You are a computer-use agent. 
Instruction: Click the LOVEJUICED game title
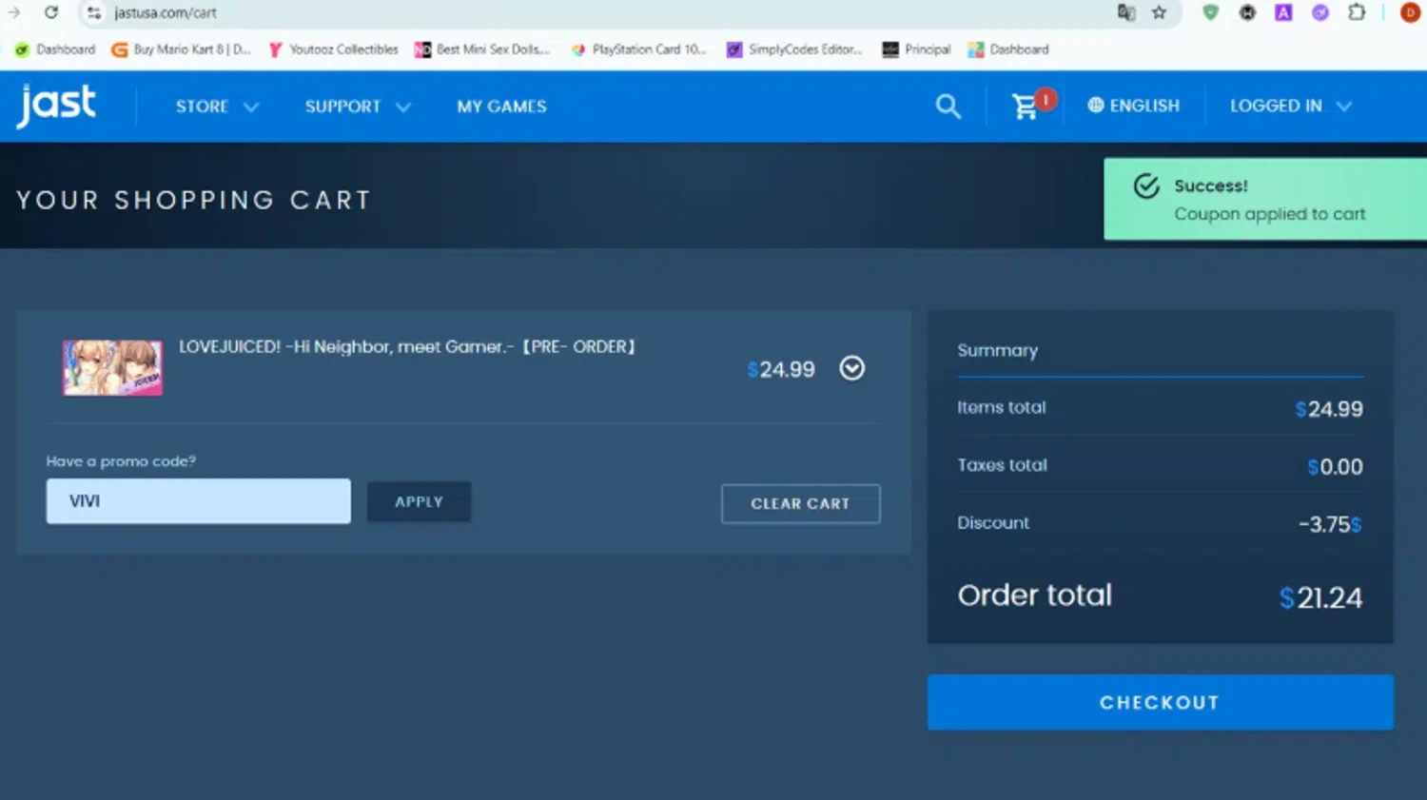(407, 346)
